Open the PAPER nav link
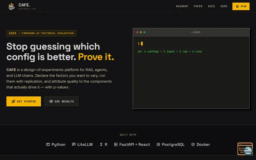Image resolution: width=256 pixels, height=160 pixels. coord(198,6)
